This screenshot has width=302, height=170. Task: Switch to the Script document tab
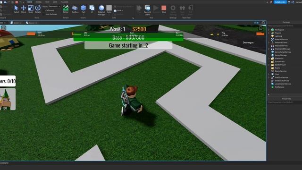click(16, 23)
